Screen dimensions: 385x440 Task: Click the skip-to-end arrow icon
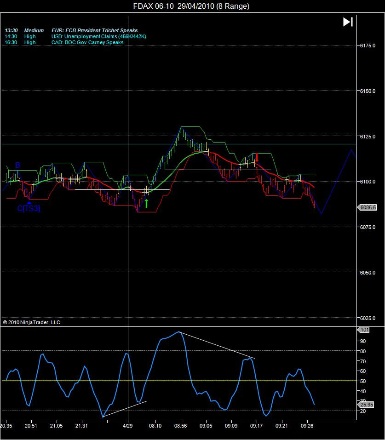coord(348,22)
